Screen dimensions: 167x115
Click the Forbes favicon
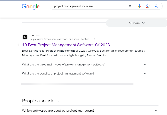coord(25,37)
